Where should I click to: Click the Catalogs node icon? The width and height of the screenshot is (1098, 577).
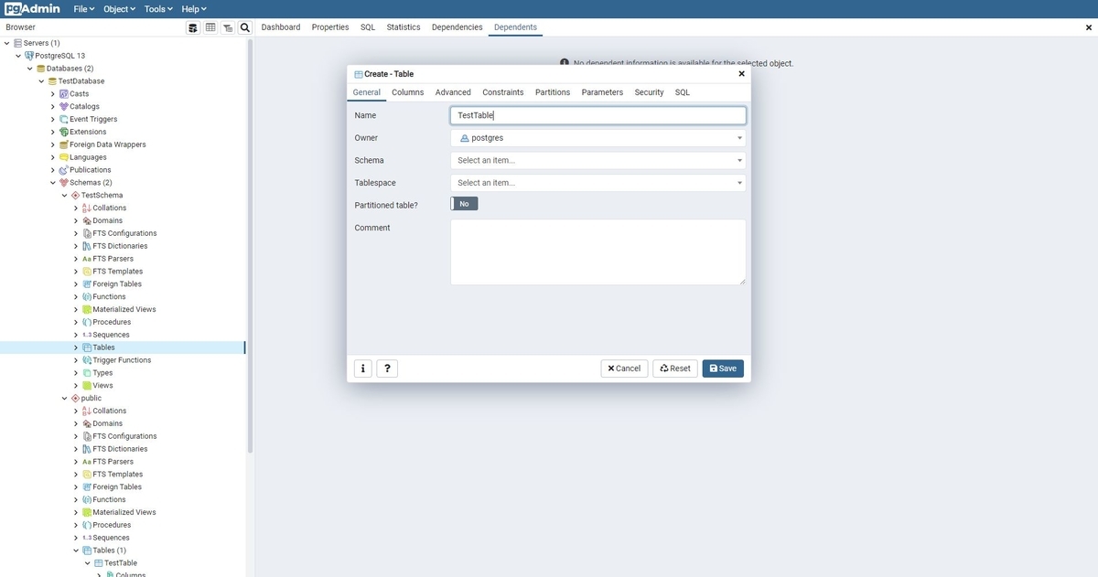click(63, 107)
